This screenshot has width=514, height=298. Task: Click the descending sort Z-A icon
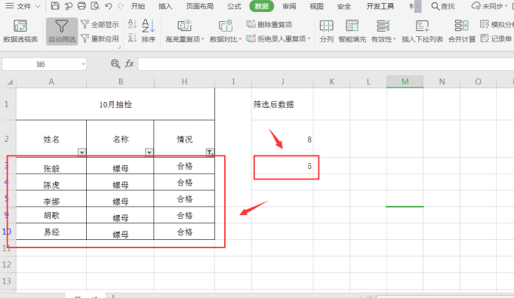[x=132, y=38]
